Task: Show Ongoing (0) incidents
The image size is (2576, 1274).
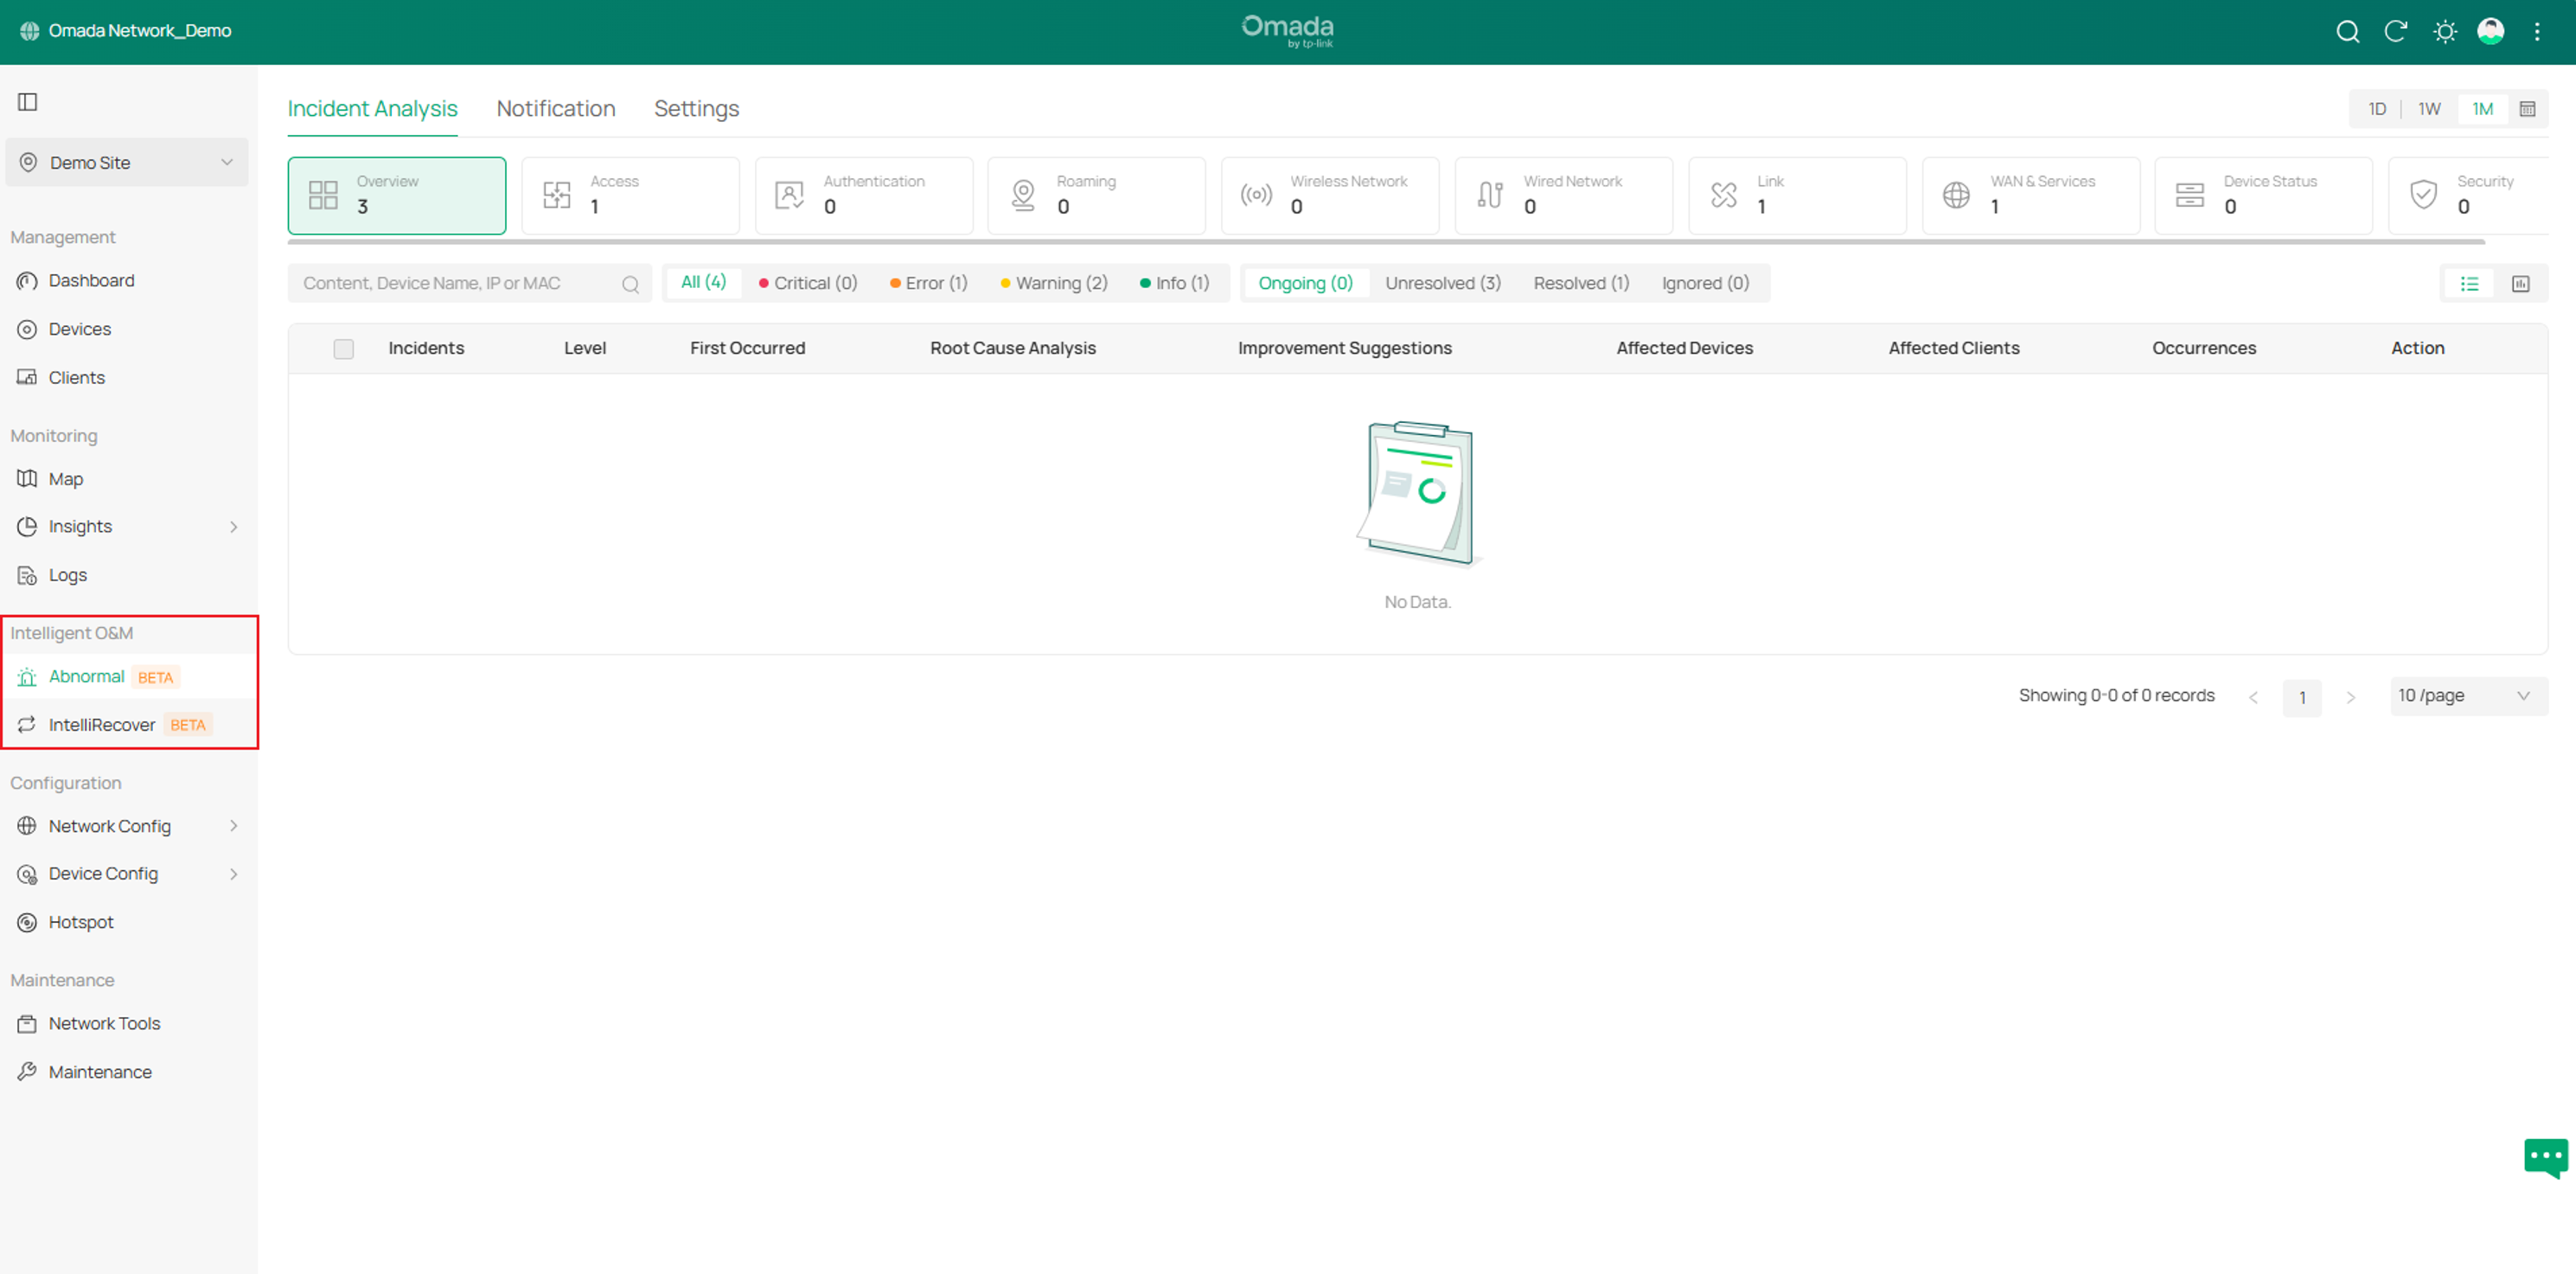Action: click(1305, 283)
